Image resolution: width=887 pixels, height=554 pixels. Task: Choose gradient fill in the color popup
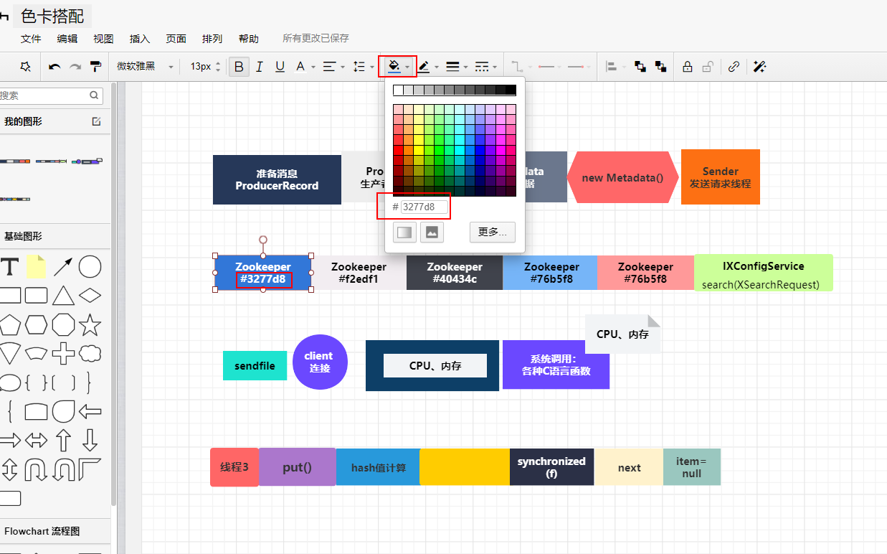tap(404, 232)
